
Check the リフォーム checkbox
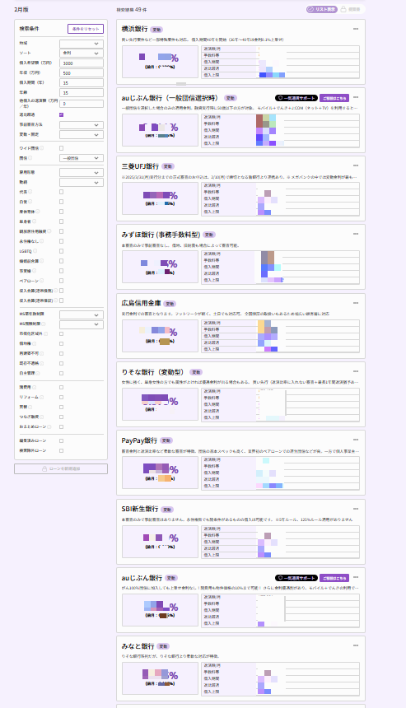[x=62, y=398]
